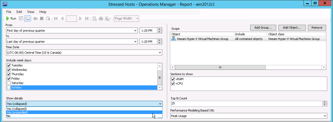Click the current page number box
333x122 pixels.
click(71, 18)
